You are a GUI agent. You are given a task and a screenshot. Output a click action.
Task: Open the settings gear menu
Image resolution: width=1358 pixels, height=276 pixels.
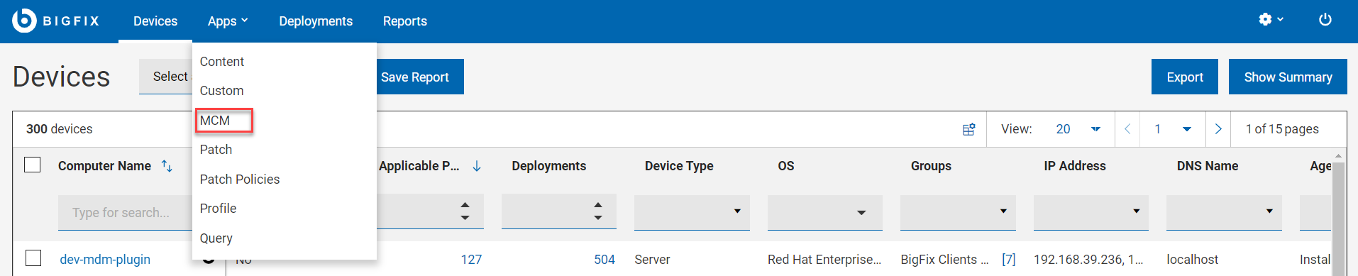pyautogui.click(x=1271, y=20)
